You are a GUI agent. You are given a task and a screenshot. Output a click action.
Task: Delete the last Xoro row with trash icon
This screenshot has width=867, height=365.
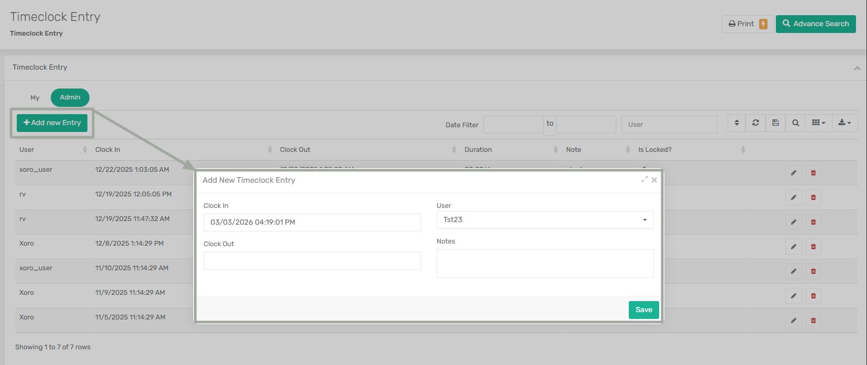click(x=813, y=320)
